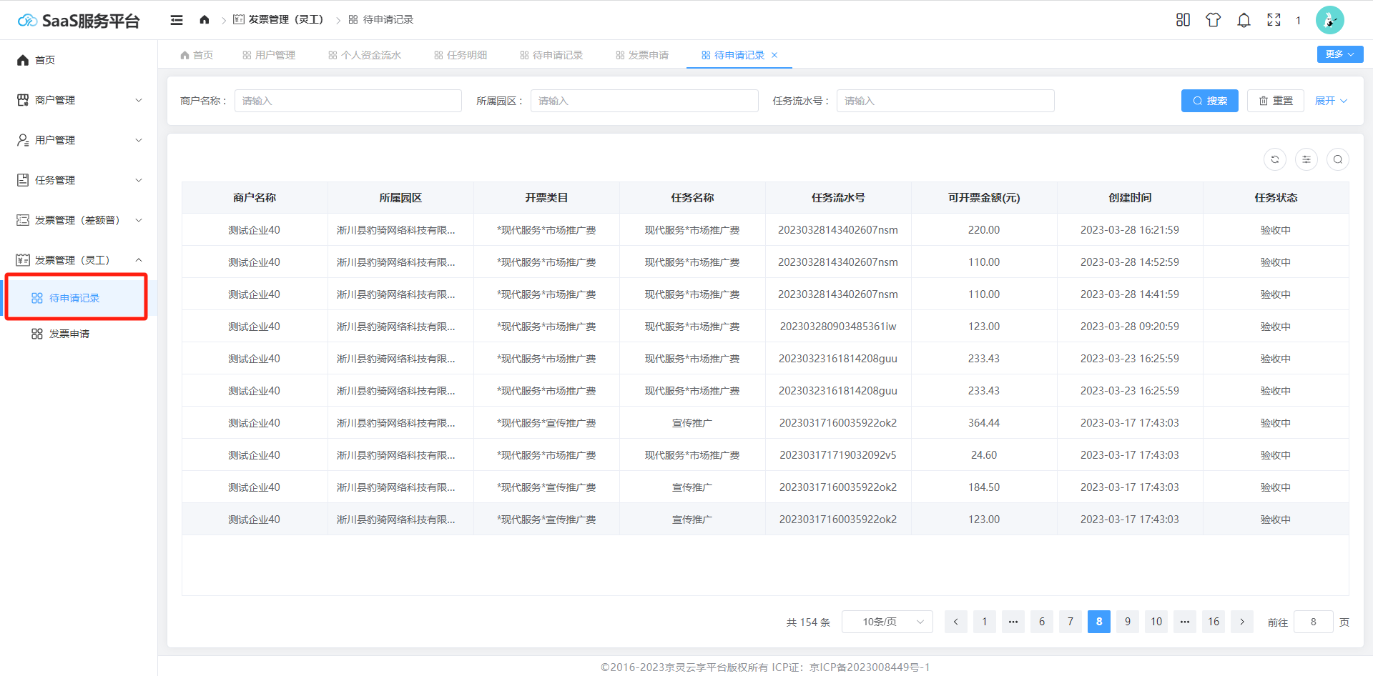Click the page jump number field

(1314, 622)
